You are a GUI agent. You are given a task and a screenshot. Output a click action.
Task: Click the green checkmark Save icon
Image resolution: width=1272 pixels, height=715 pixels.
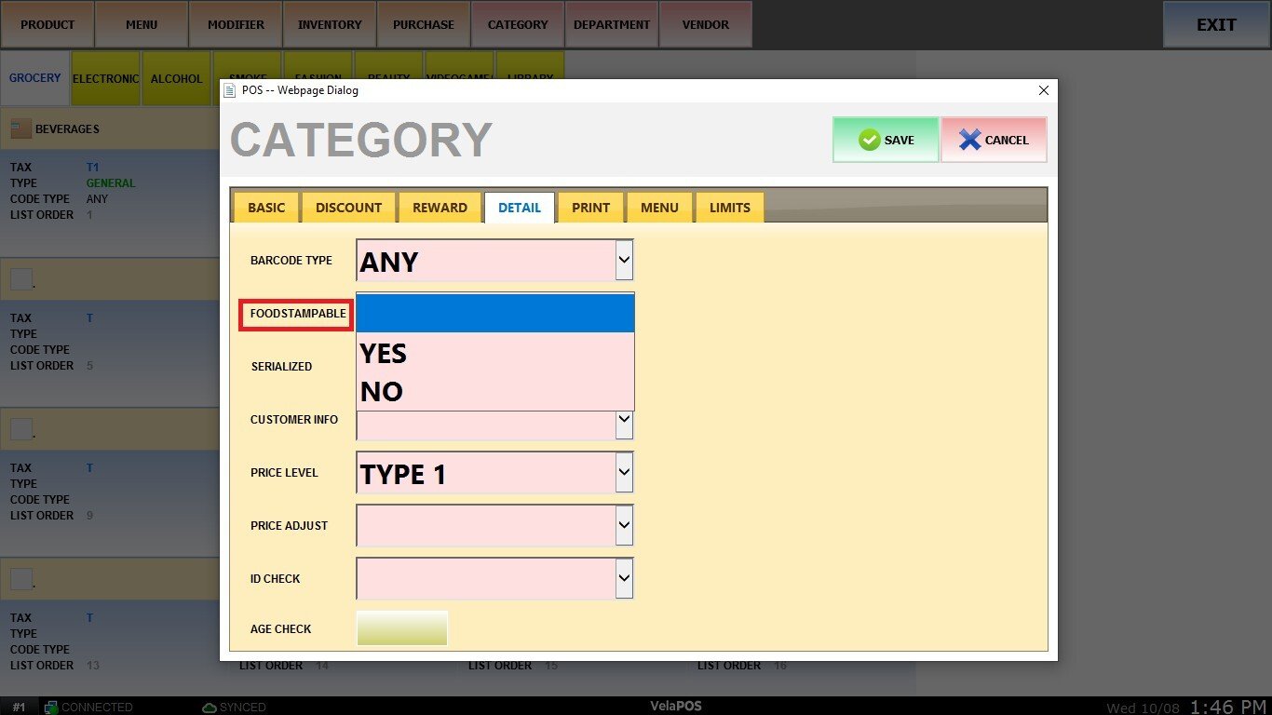tap(870, 140)
